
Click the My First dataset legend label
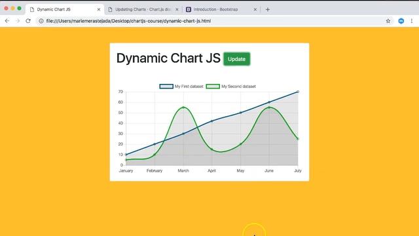pos(189,87)
